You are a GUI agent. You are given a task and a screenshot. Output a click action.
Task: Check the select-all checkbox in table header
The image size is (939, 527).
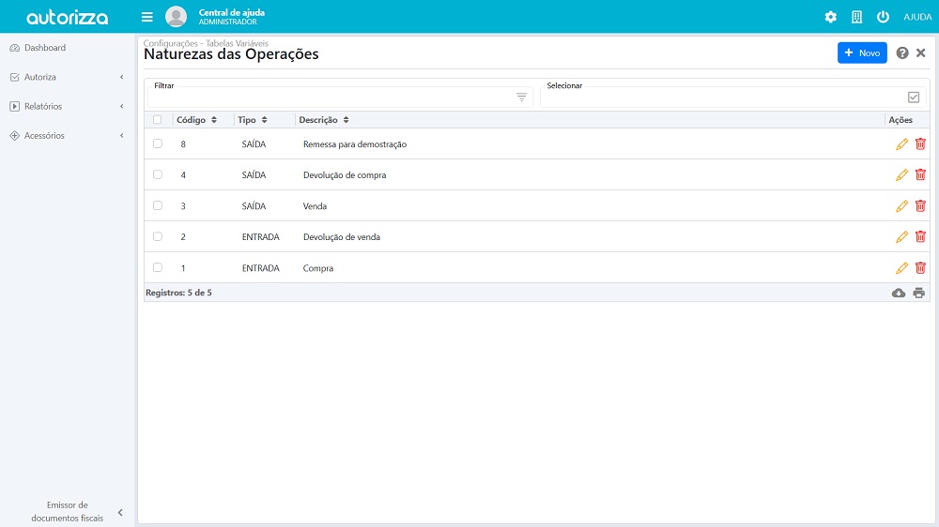point(158,120)
